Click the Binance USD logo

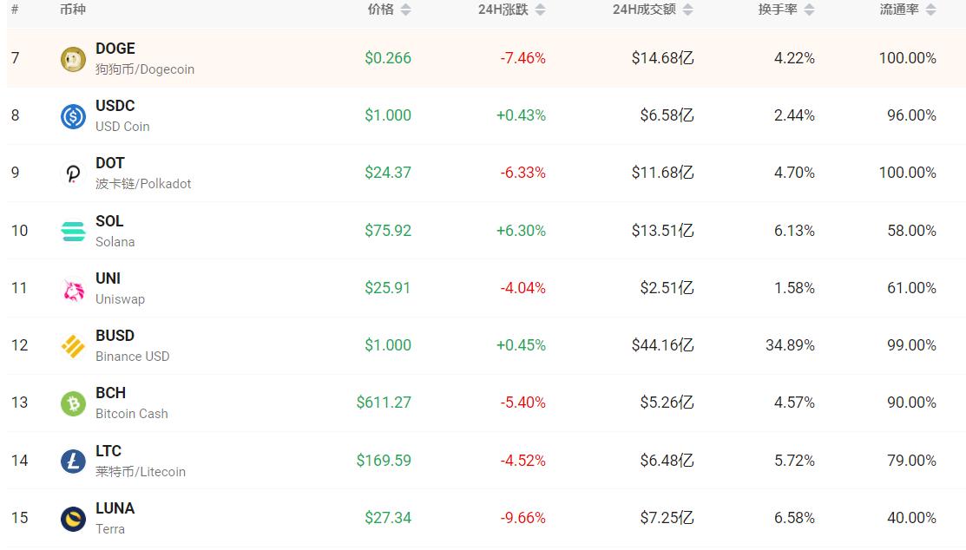73,346
